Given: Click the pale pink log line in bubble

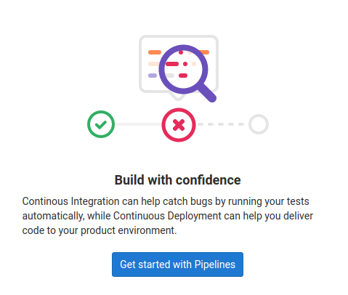Looking at the screenshot, I should point(153,64).
